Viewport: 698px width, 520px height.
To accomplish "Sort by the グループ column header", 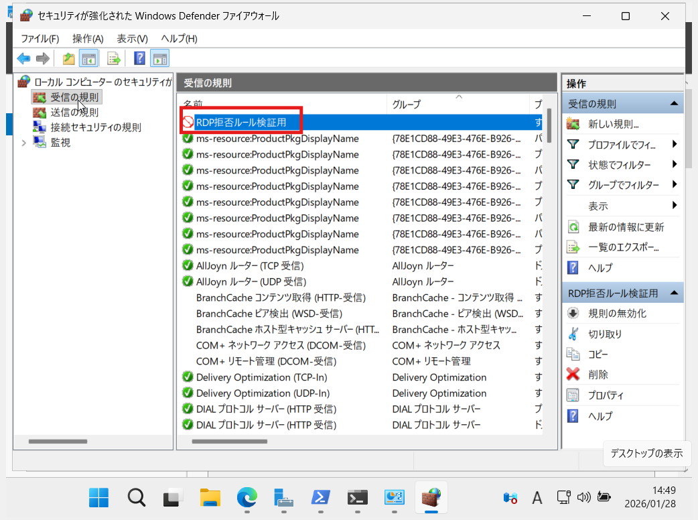I will click(x=458, y=104).
